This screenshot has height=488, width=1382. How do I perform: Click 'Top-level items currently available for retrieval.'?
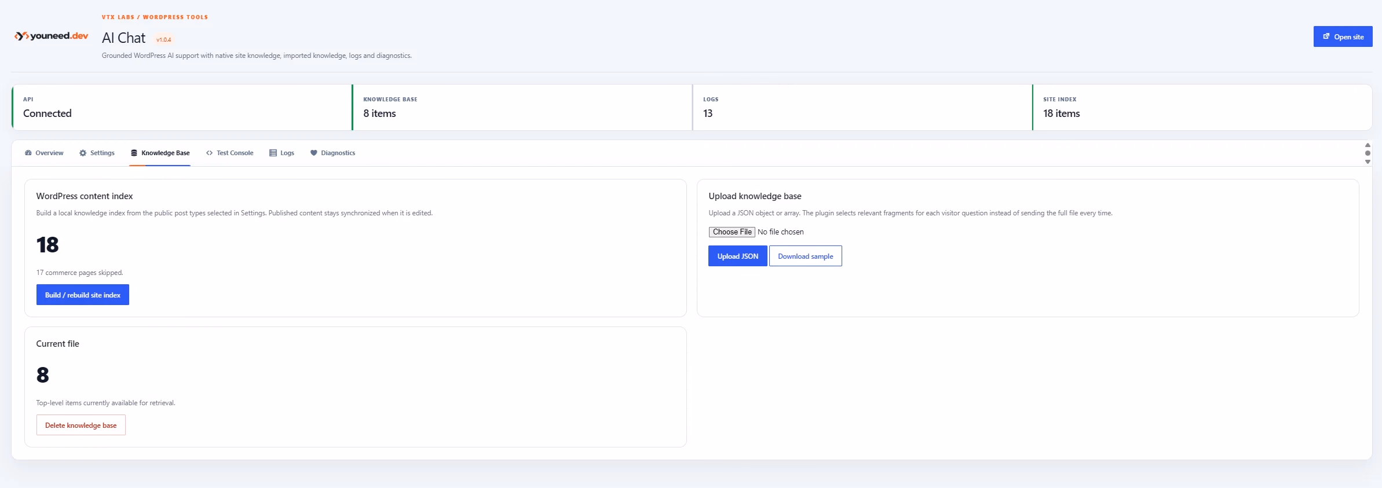(105, 402)
